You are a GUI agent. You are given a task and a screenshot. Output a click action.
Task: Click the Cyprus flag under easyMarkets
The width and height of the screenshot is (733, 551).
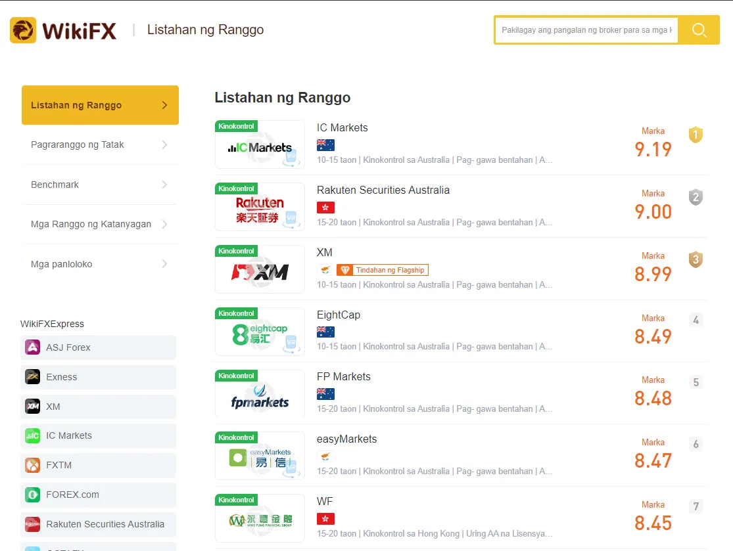point(325,456)
